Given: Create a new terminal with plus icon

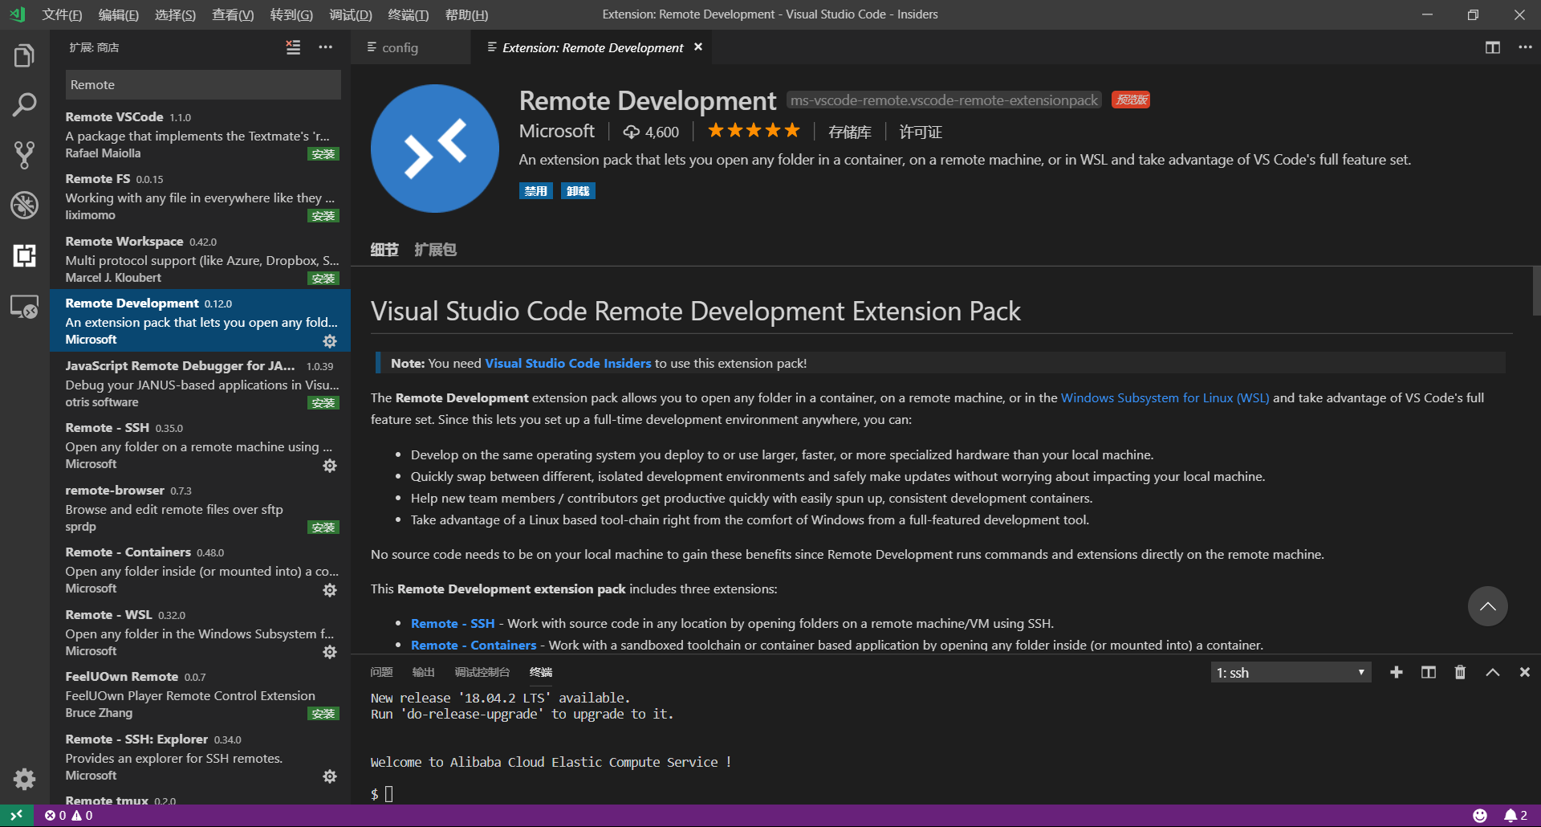Looking at the screenshot, I should 1397,672.
